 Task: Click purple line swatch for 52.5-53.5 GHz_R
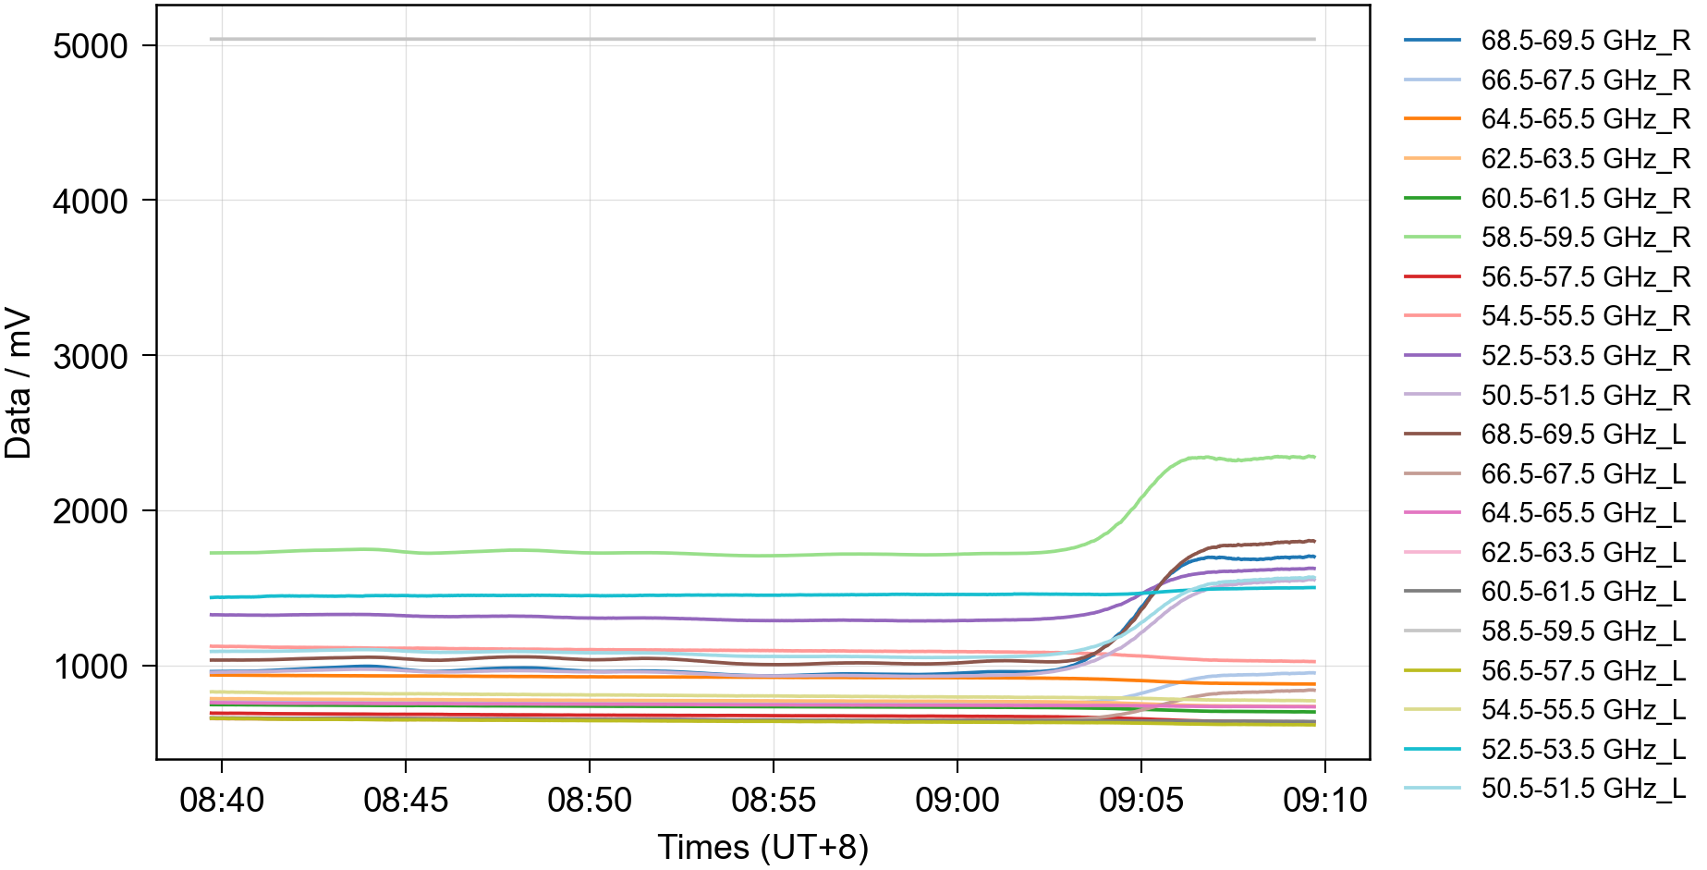tap(1433, 355)
